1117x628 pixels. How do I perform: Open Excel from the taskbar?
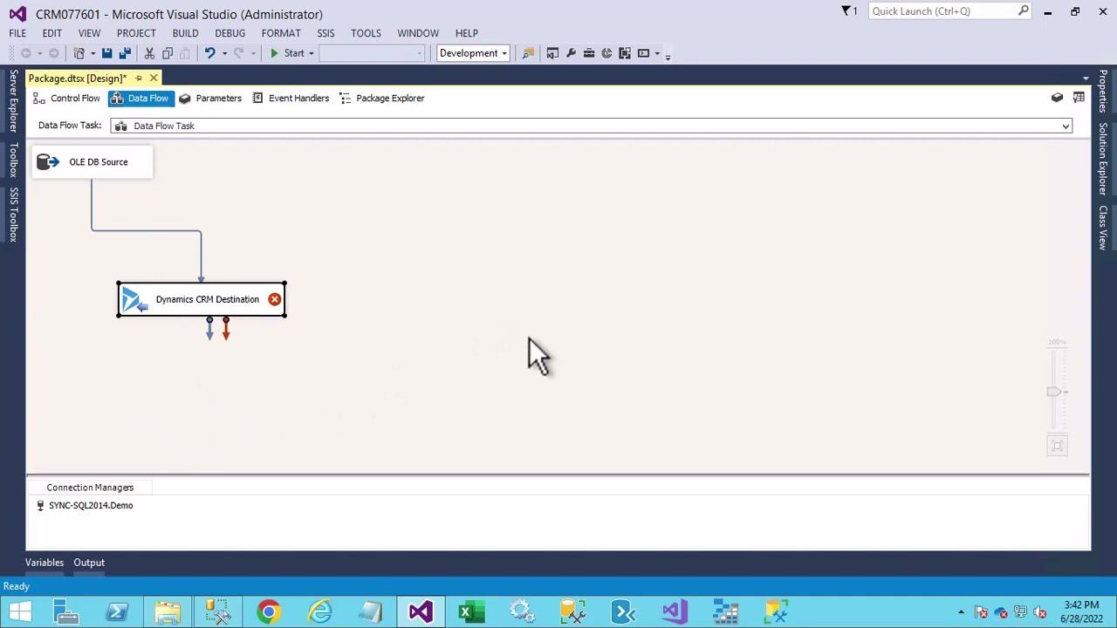471,611
